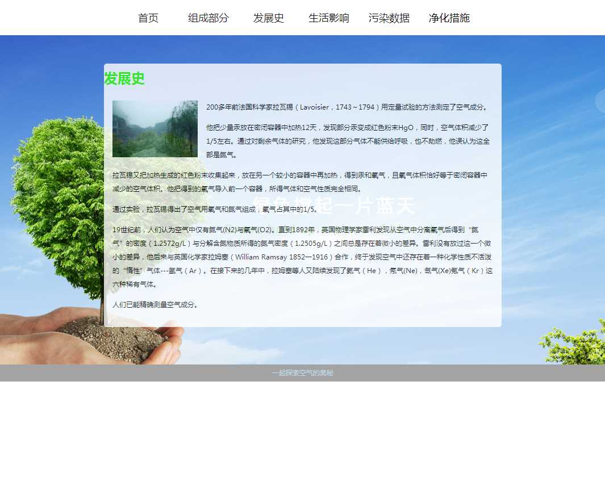Navigate to 污染数据 section
605x482 pixels.
tap(389, 18)
